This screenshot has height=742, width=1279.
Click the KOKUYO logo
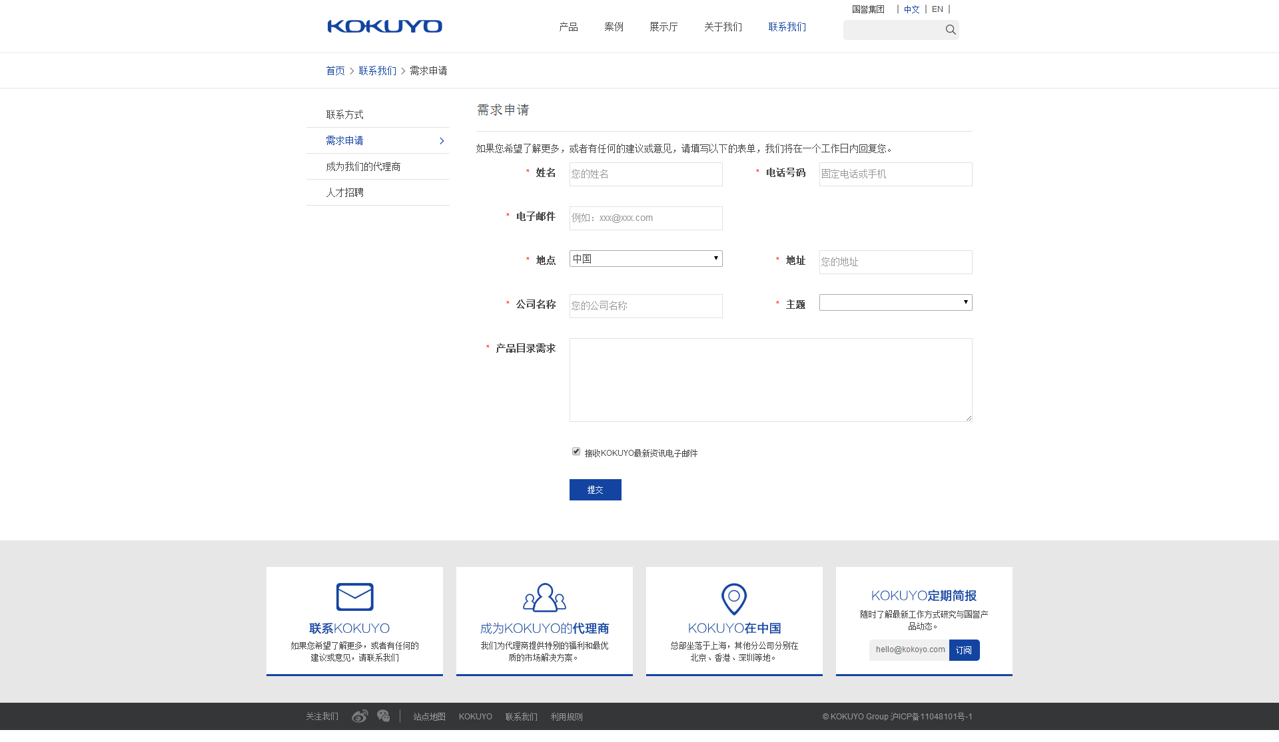tap(384, 27)
